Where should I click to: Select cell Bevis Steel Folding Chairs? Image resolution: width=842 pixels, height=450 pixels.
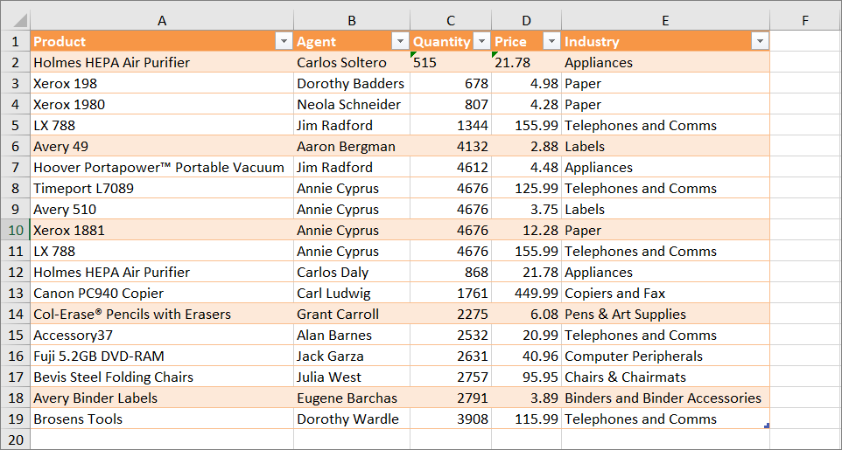(162, 377)
